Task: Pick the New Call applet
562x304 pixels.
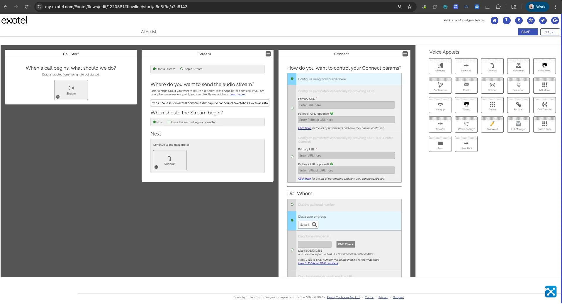Action: tap(466, 66)
